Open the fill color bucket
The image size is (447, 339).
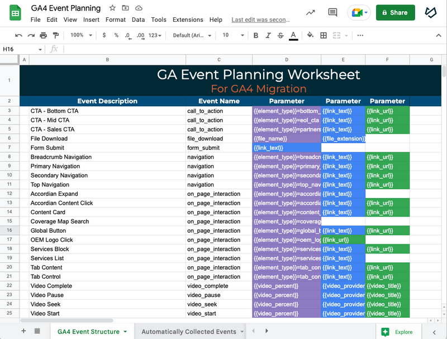point(310,35)
